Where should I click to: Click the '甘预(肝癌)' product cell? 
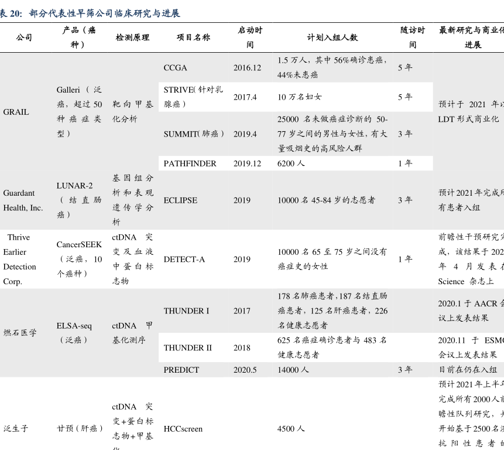(80, 429)
